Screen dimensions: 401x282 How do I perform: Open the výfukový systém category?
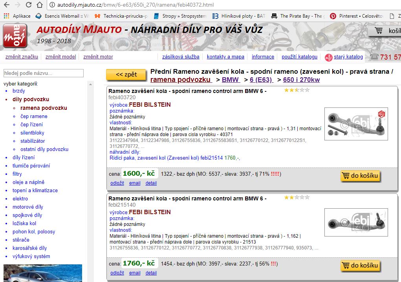pos(31,256)
